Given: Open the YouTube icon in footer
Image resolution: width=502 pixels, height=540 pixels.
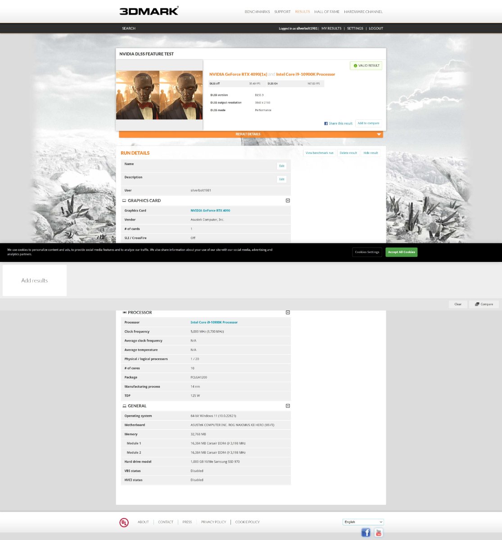Looking at the screenshot, I should click(379, 533).
